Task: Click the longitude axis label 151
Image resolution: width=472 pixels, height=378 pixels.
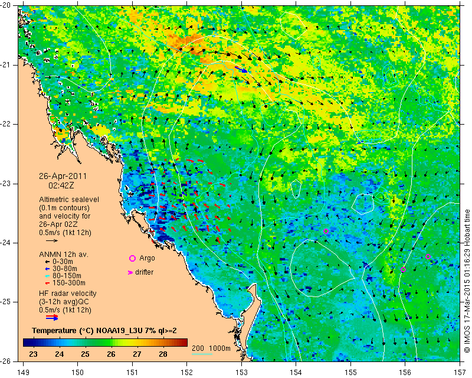Action: pos(132,372)
